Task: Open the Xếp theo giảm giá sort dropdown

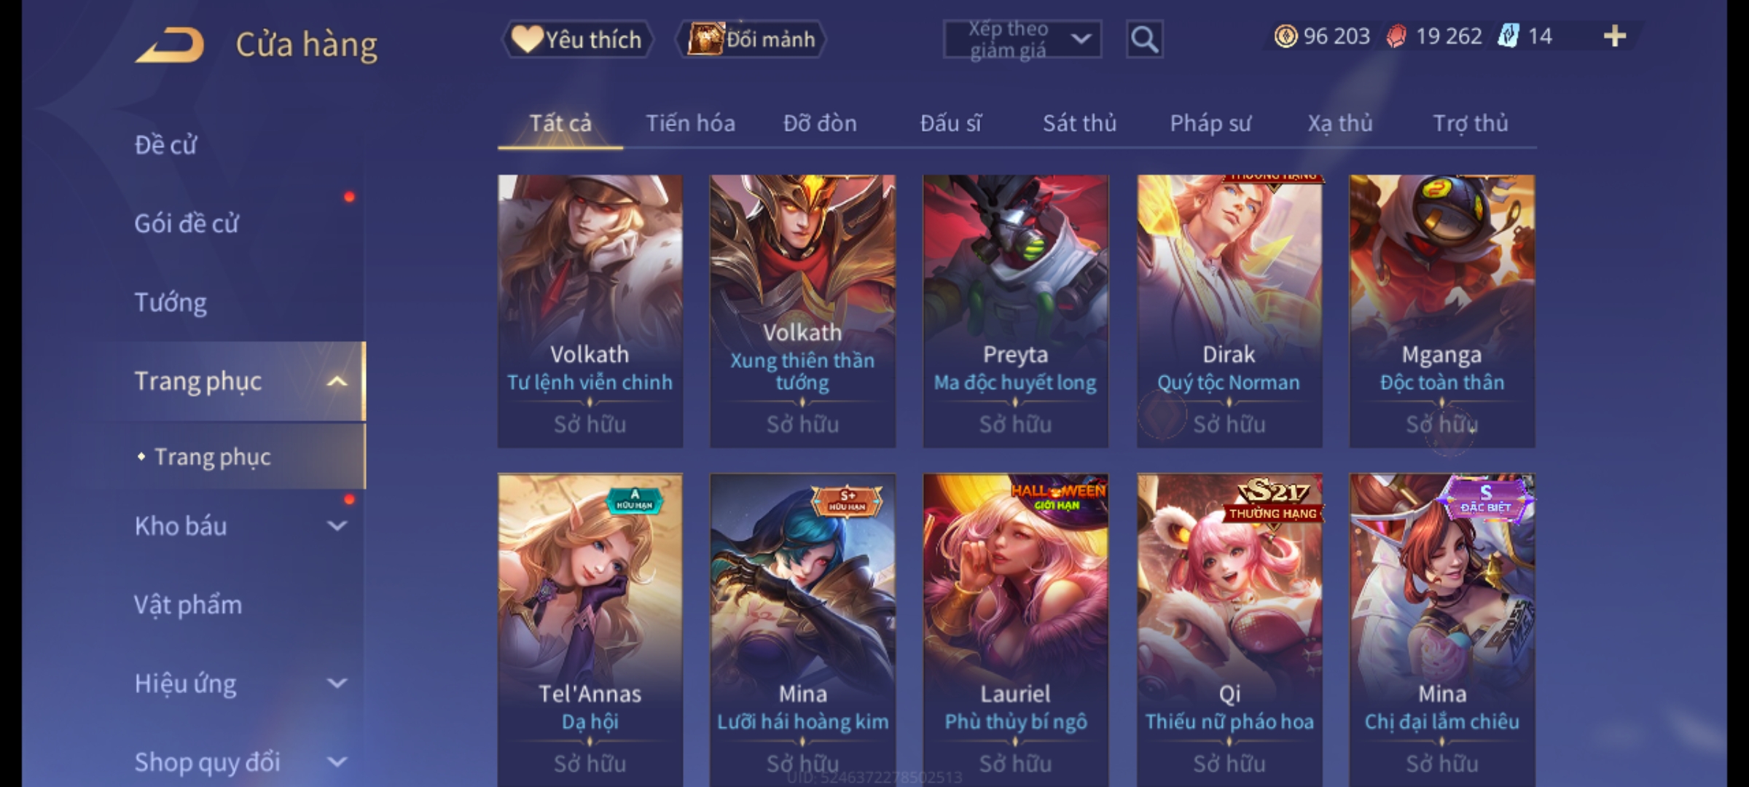Action: tap(1022, 39)
